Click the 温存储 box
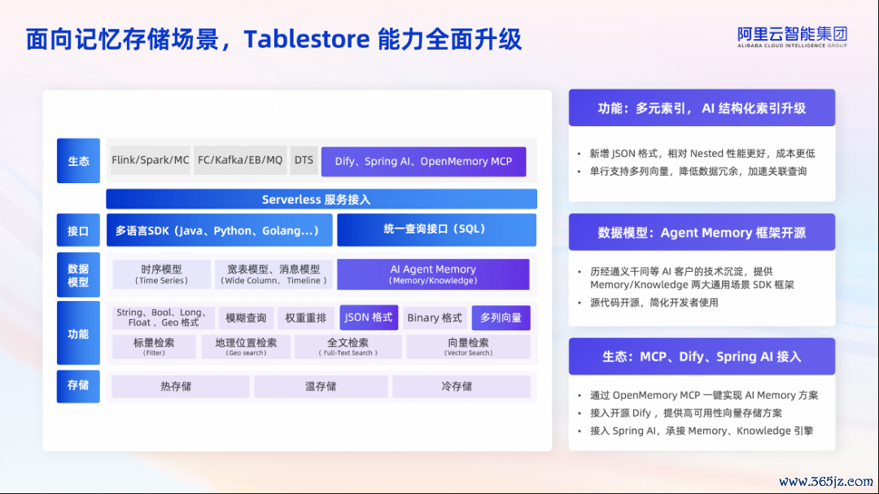Viewport: 879px width, 494px height. [321, 387]
